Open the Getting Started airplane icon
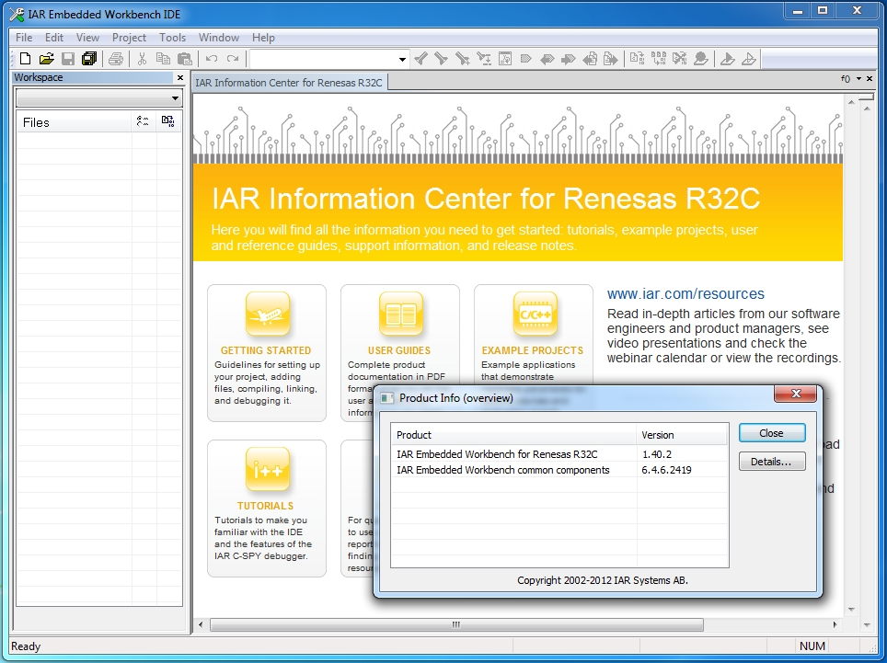This screenshot has width=887, height=663. pos(268,314)
